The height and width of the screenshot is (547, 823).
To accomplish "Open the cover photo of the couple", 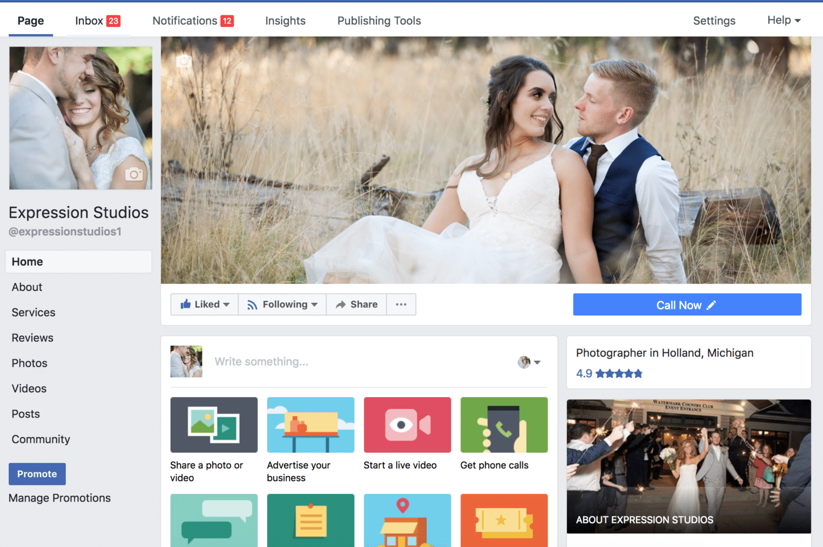I will pos(486,160).
